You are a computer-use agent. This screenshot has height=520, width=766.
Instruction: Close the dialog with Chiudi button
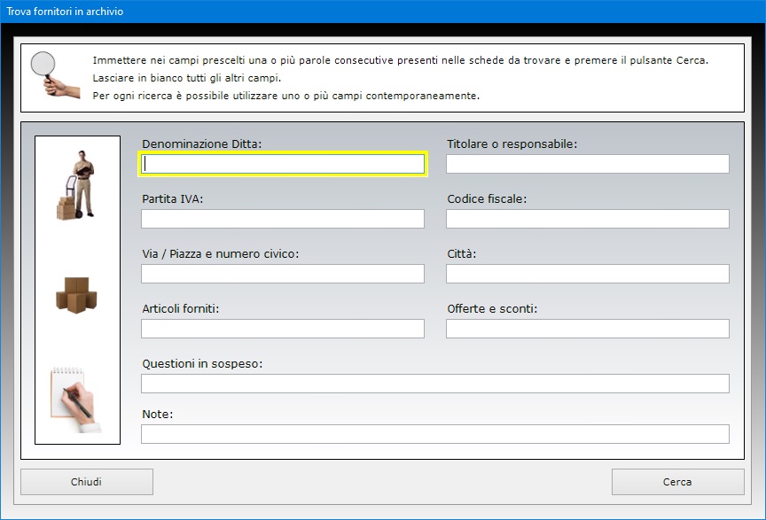pyautogui.click(x=87, y=482)
